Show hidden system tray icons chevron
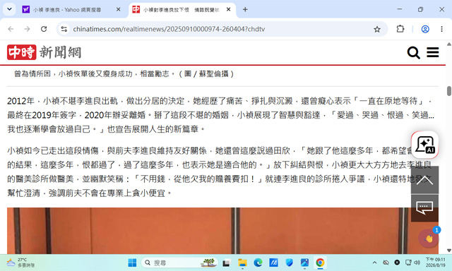452x271 pixels. click(x=374, y=263)
